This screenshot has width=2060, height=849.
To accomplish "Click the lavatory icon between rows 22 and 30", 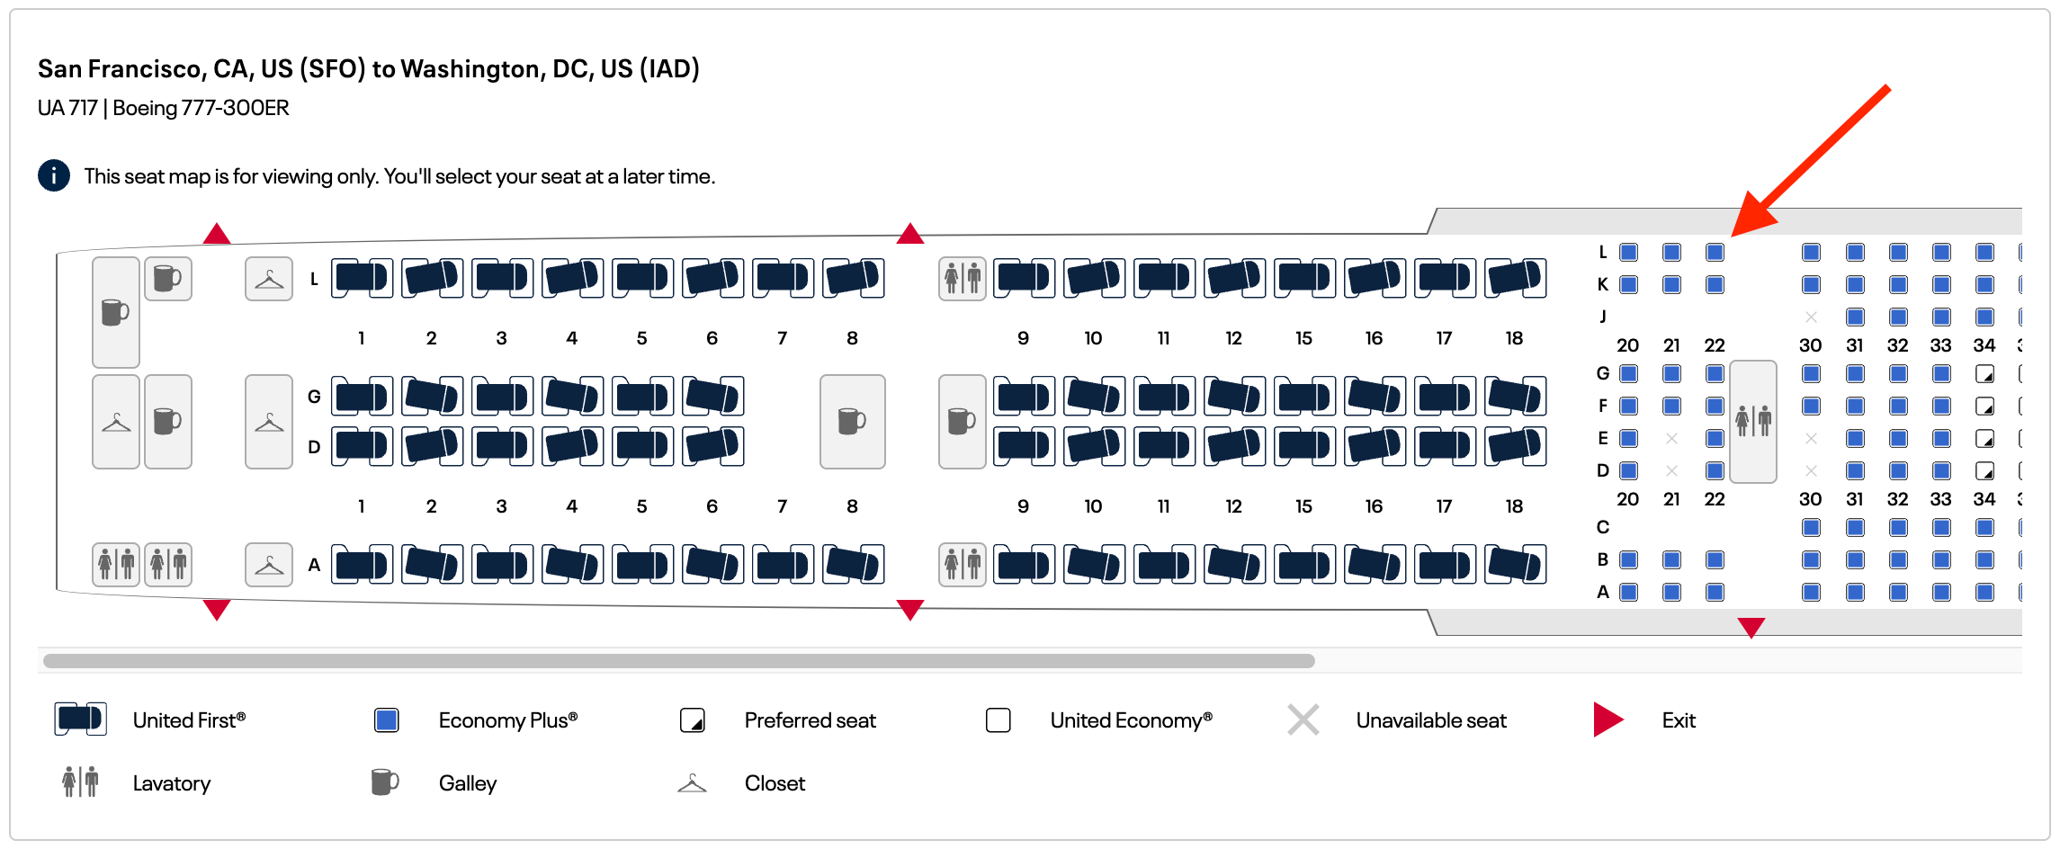I will [x=1752, y=421].
